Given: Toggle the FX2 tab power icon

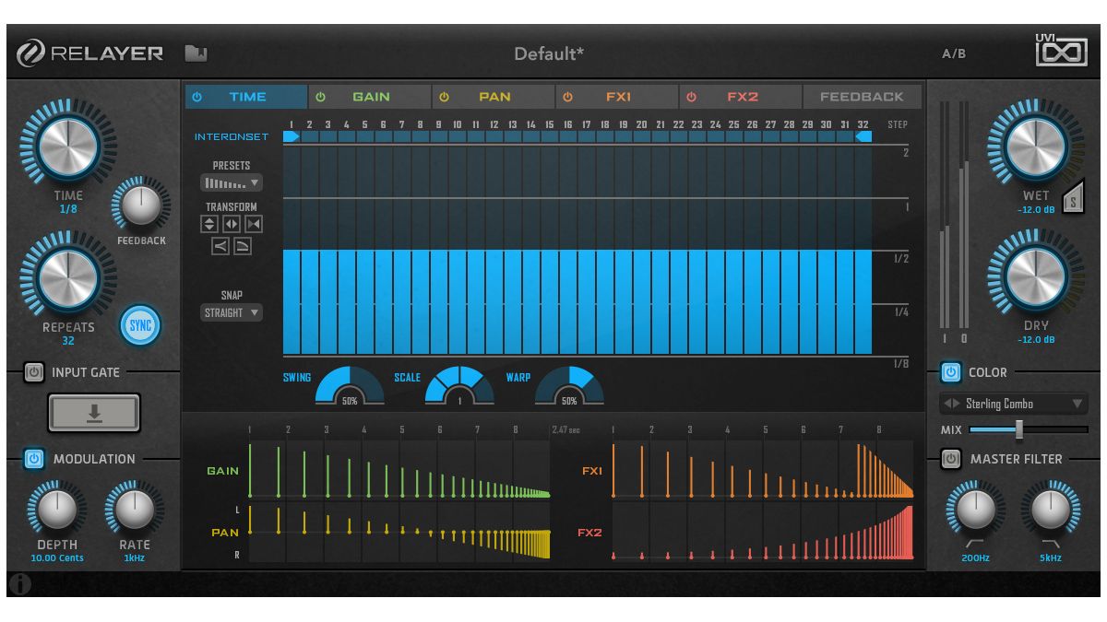Looking at the screenshot, I should [691, 97].
